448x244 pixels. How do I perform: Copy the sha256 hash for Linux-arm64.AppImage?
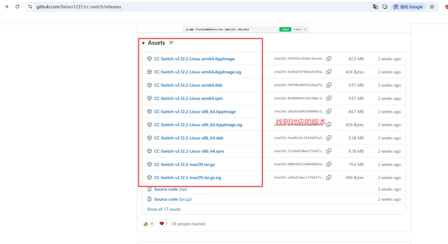329,59
